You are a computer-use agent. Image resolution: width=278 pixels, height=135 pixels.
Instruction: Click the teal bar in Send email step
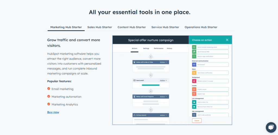[x=151, y=85]
